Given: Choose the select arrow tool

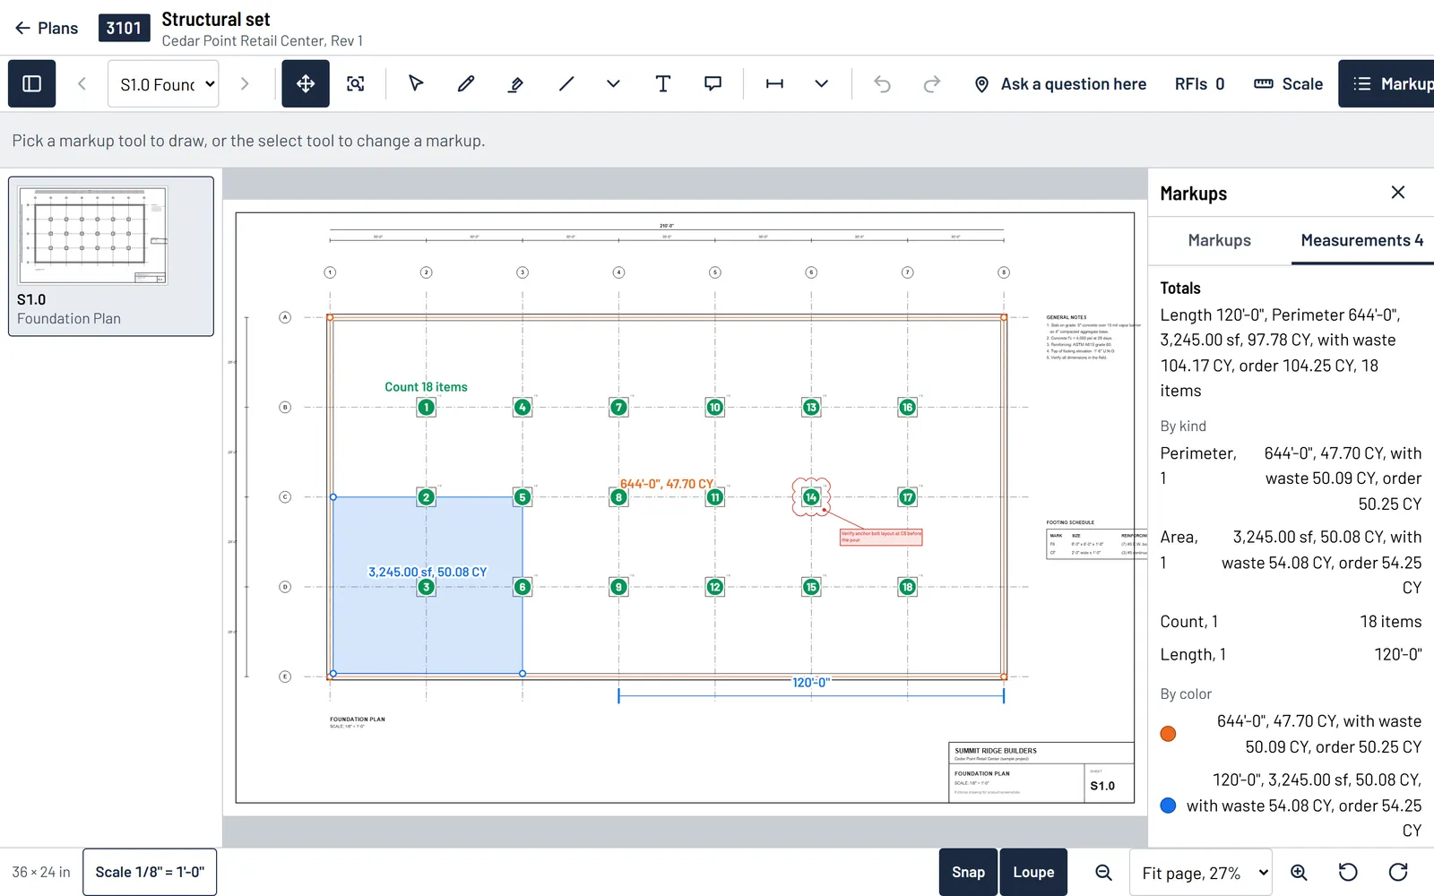Looking at the screenshot, I should click(x=416, y=83).
